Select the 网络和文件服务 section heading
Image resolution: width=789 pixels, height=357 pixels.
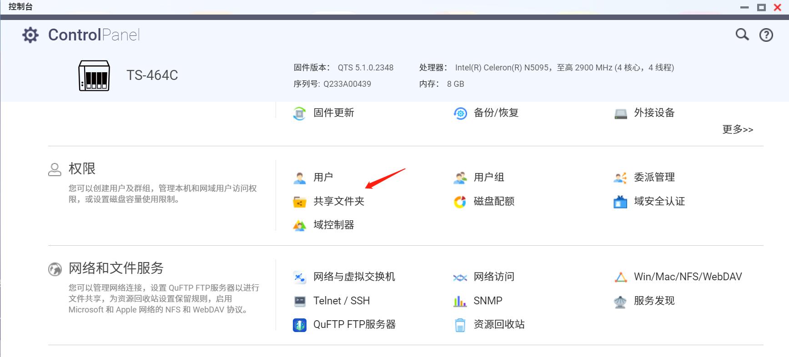[x=116, y=268]
